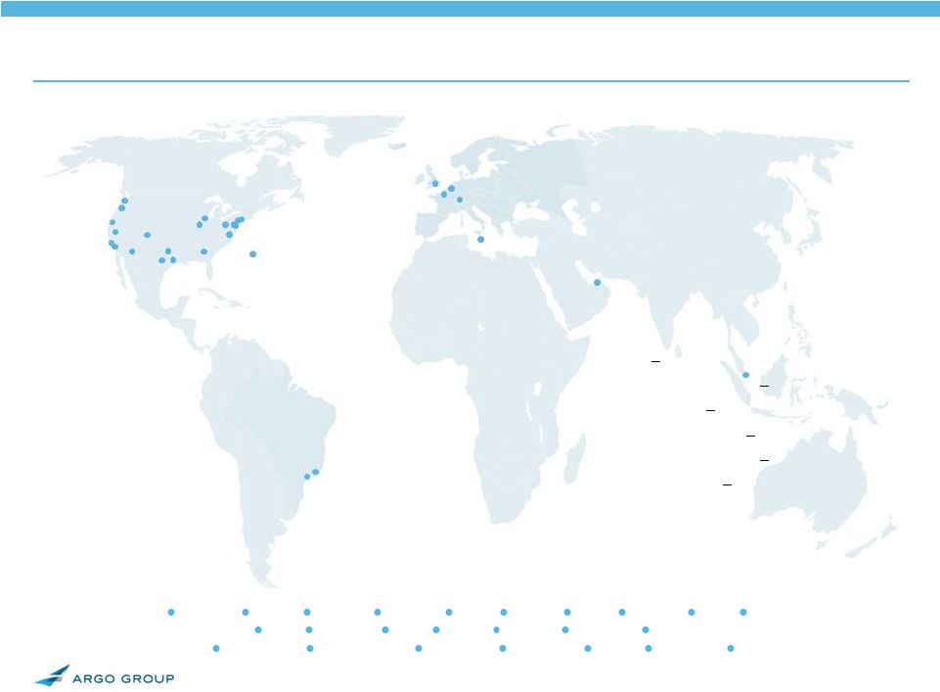Select the Seattle dot, northernmost US west coast
The image size is (940, 692).
[x=124, y=201]
